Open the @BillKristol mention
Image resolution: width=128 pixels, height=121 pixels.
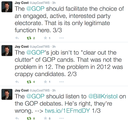(103, 96)
